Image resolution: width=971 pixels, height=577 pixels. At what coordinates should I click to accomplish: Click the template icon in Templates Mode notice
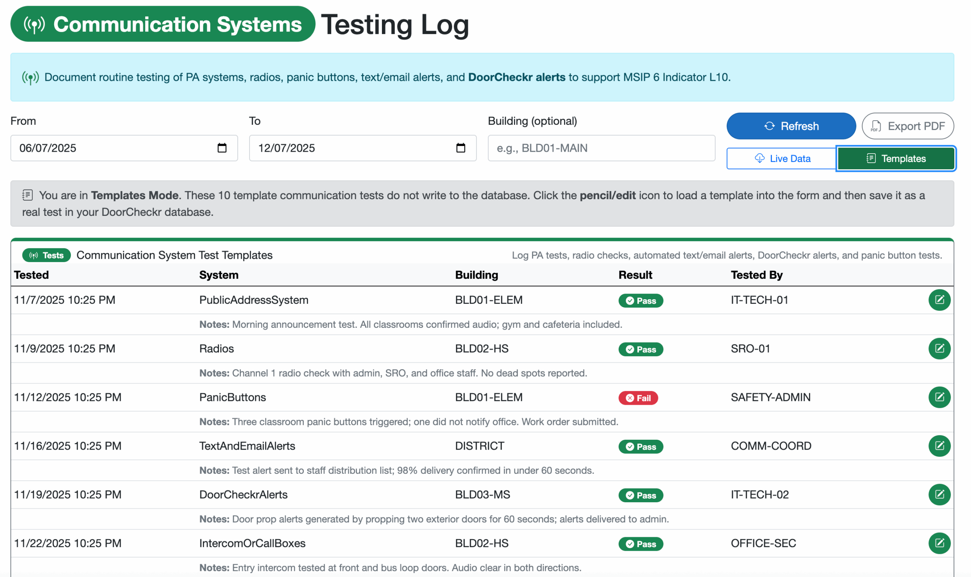(x=27, y=195)
